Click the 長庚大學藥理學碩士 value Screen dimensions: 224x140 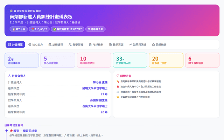[x=95, y=106]
